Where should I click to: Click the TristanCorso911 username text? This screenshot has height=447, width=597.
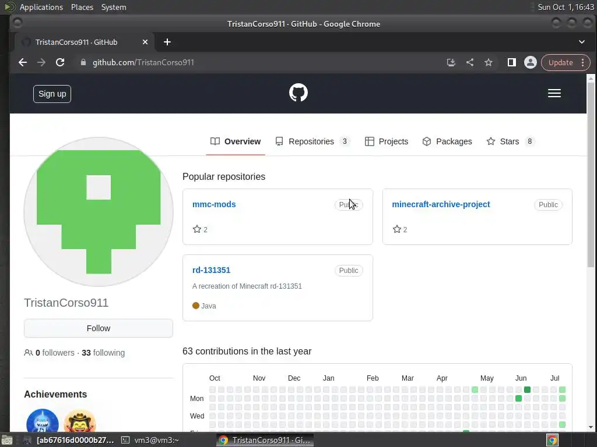[x=66, y=303]
